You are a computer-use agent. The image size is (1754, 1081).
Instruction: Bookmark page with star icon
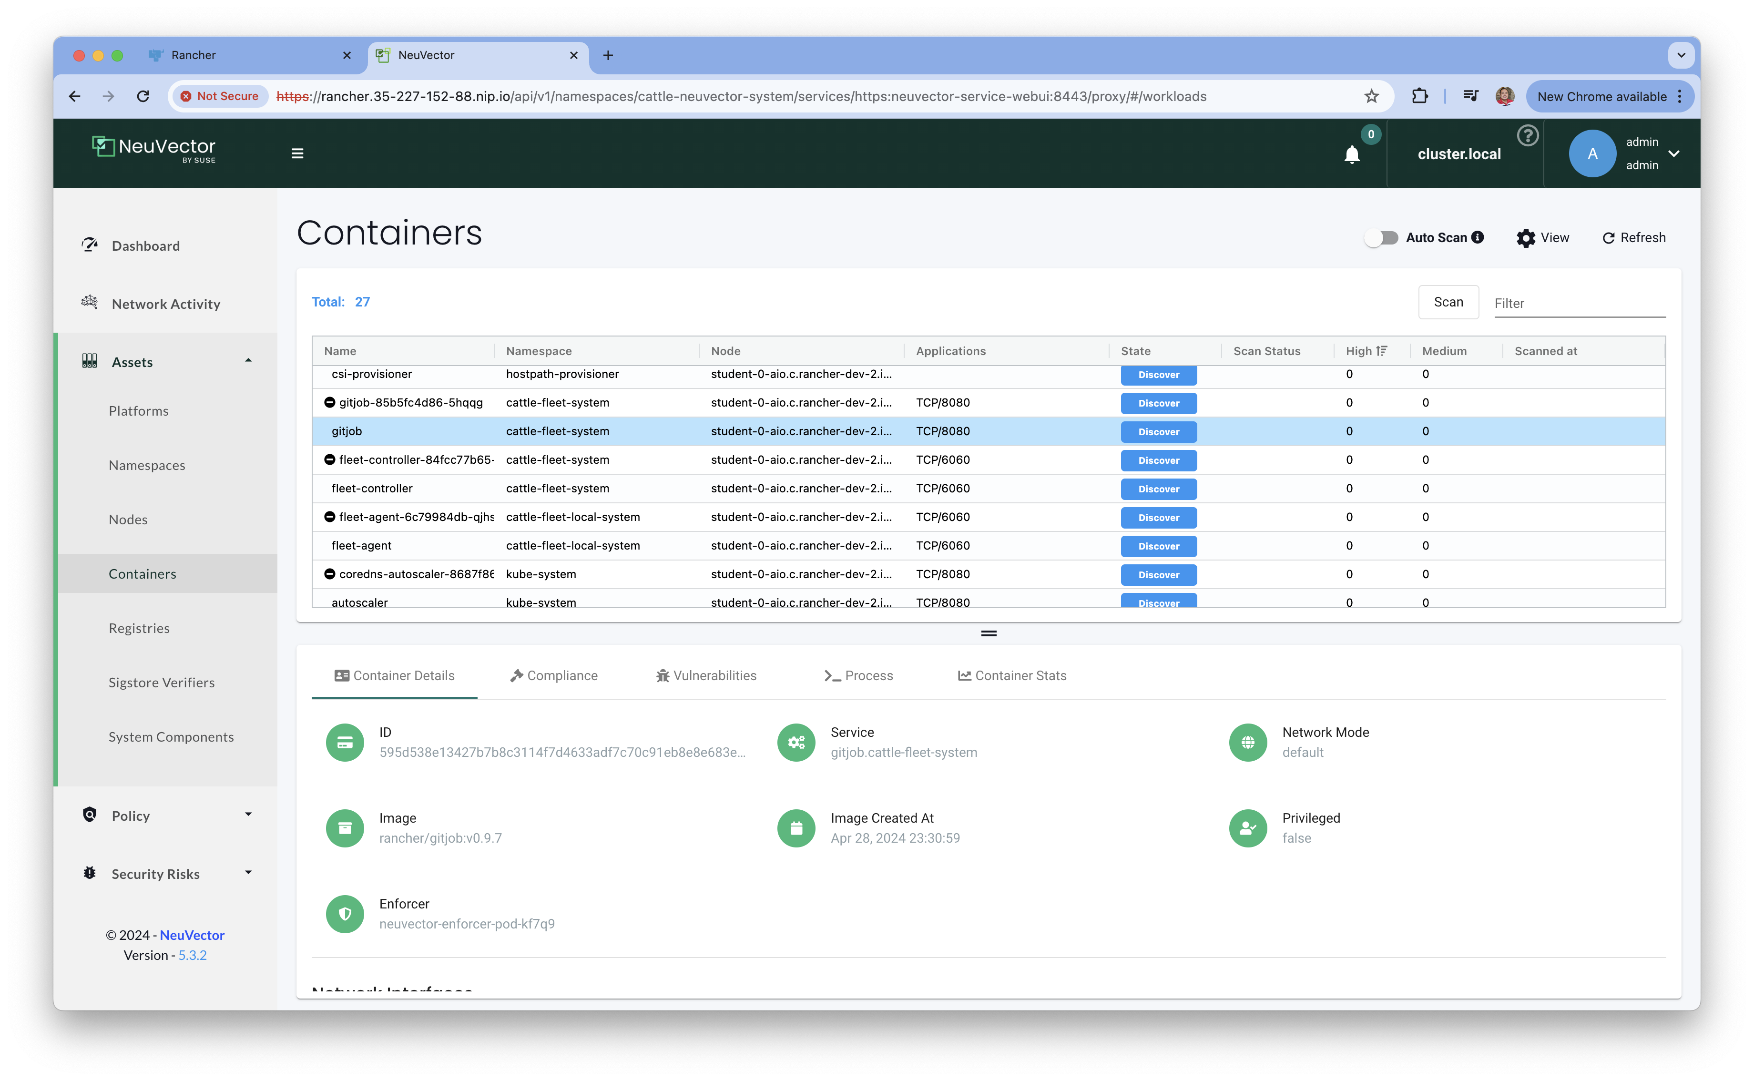tap(1371, 96)
